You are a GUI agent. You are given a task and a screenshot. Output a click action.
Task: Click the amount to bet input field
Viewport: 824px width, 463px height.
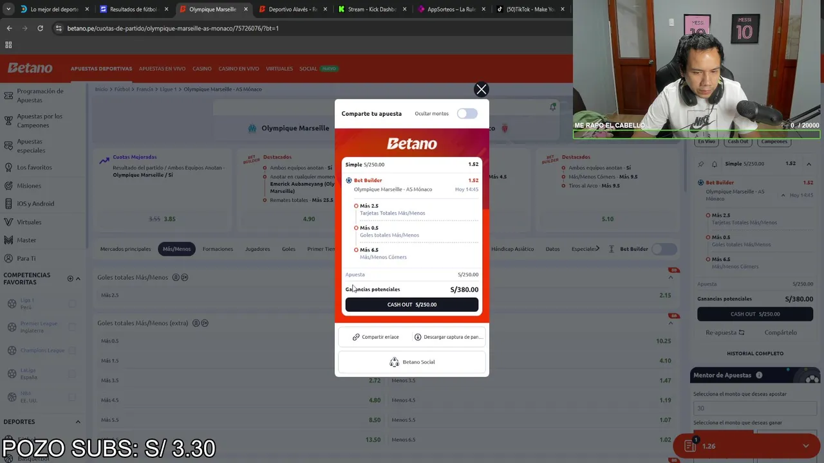click(x=755, y=408)
